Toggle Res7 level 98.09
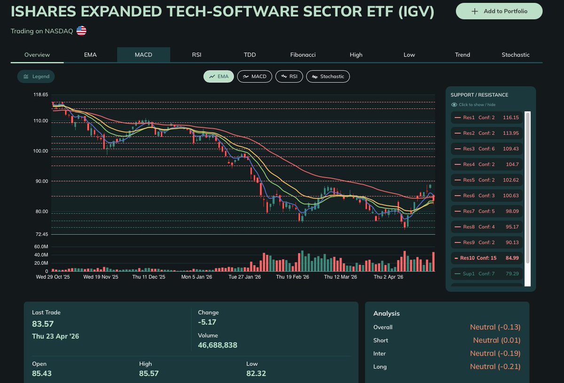 486,211
